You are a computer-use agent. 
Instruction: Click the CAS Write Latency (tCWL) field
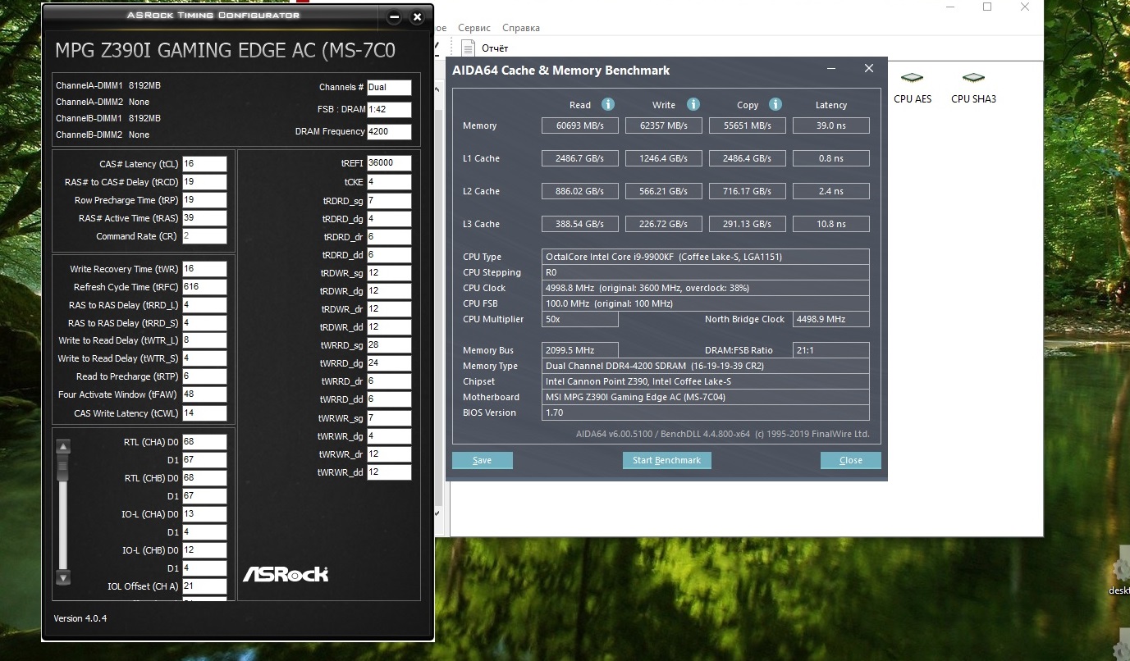(x=204, y=413)
